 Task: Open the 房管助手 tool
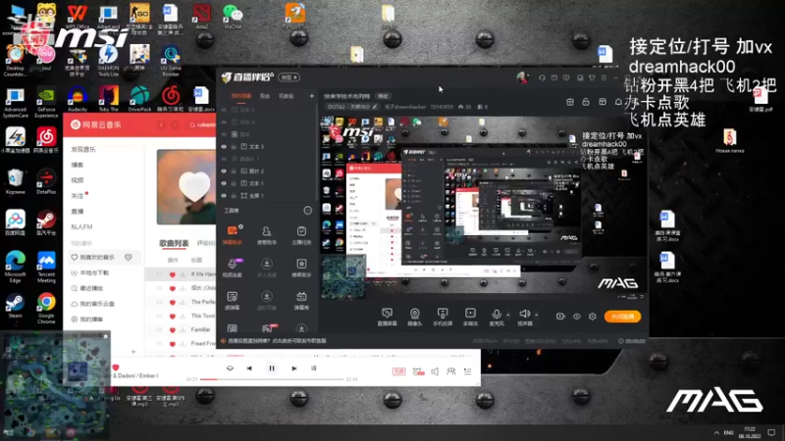click(266, 234)
